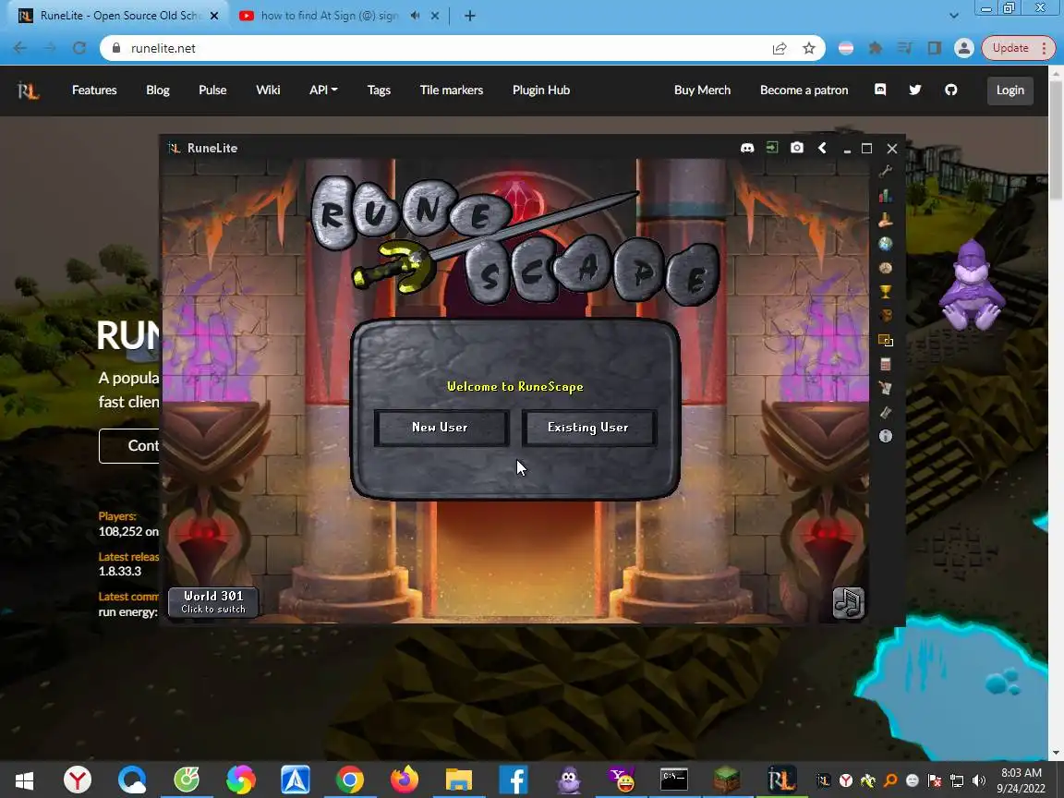This screenshot has width=1064, height=798.
Task: Mute the YouTube tab audio icon
Action: pyautogui.click(x=416, y=15)
